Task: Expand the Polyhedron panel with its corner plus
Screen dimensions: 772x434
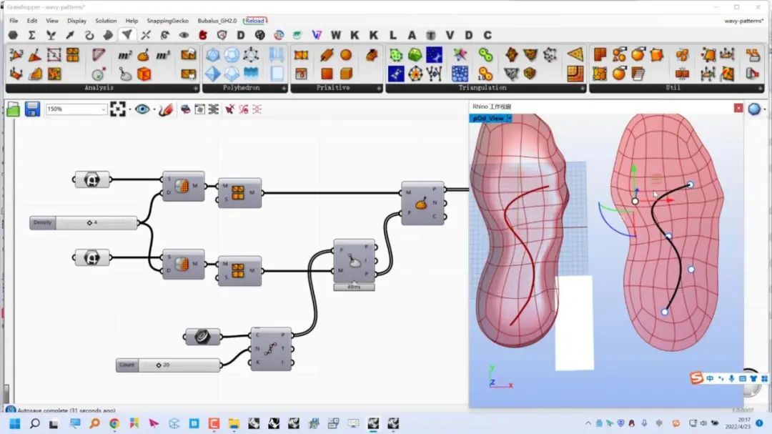Action: [x=284, y=88]
